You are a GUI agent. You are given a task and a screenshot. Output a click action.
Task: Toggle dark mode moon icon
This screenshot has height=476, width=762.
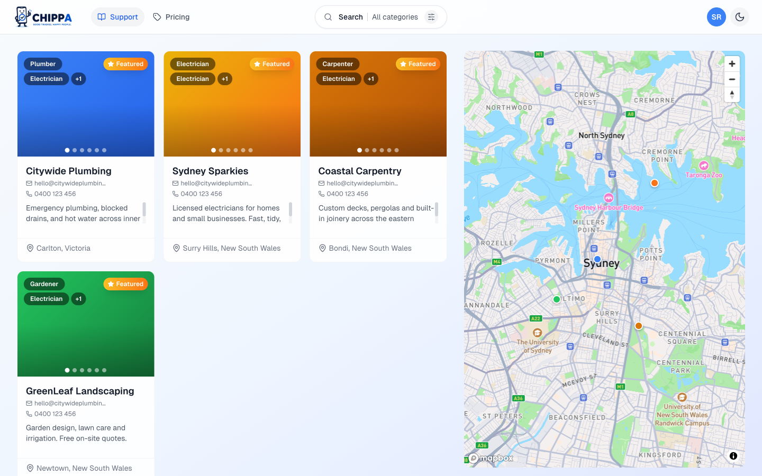click(740, 17)
